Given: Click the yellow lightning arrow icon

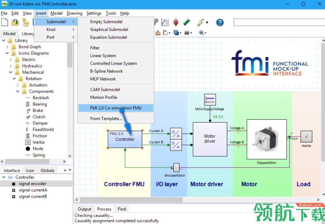Looking at the screenshot, I should click(x=200, y=22).
